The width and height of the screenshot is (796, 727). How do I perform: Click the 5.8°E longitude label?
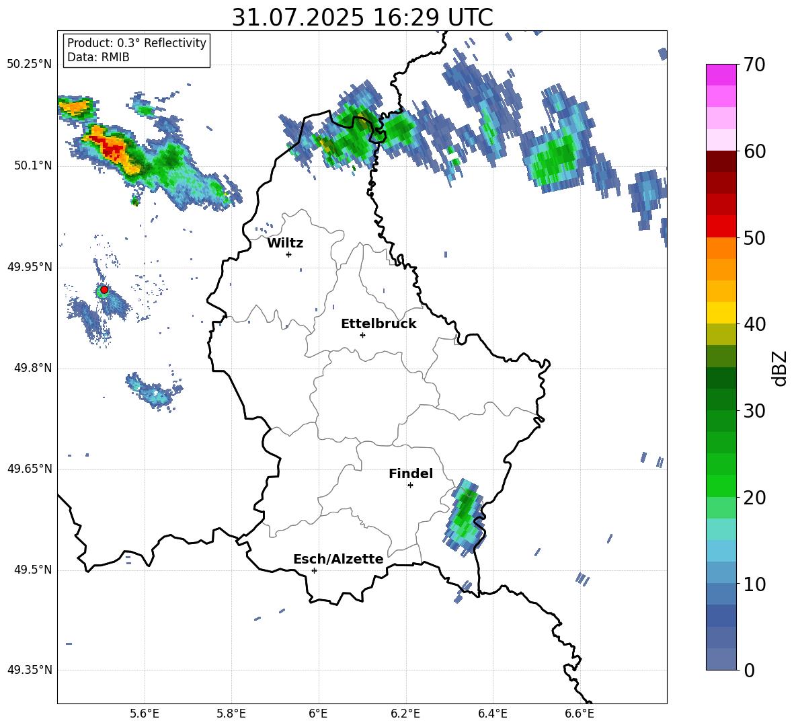231,714
